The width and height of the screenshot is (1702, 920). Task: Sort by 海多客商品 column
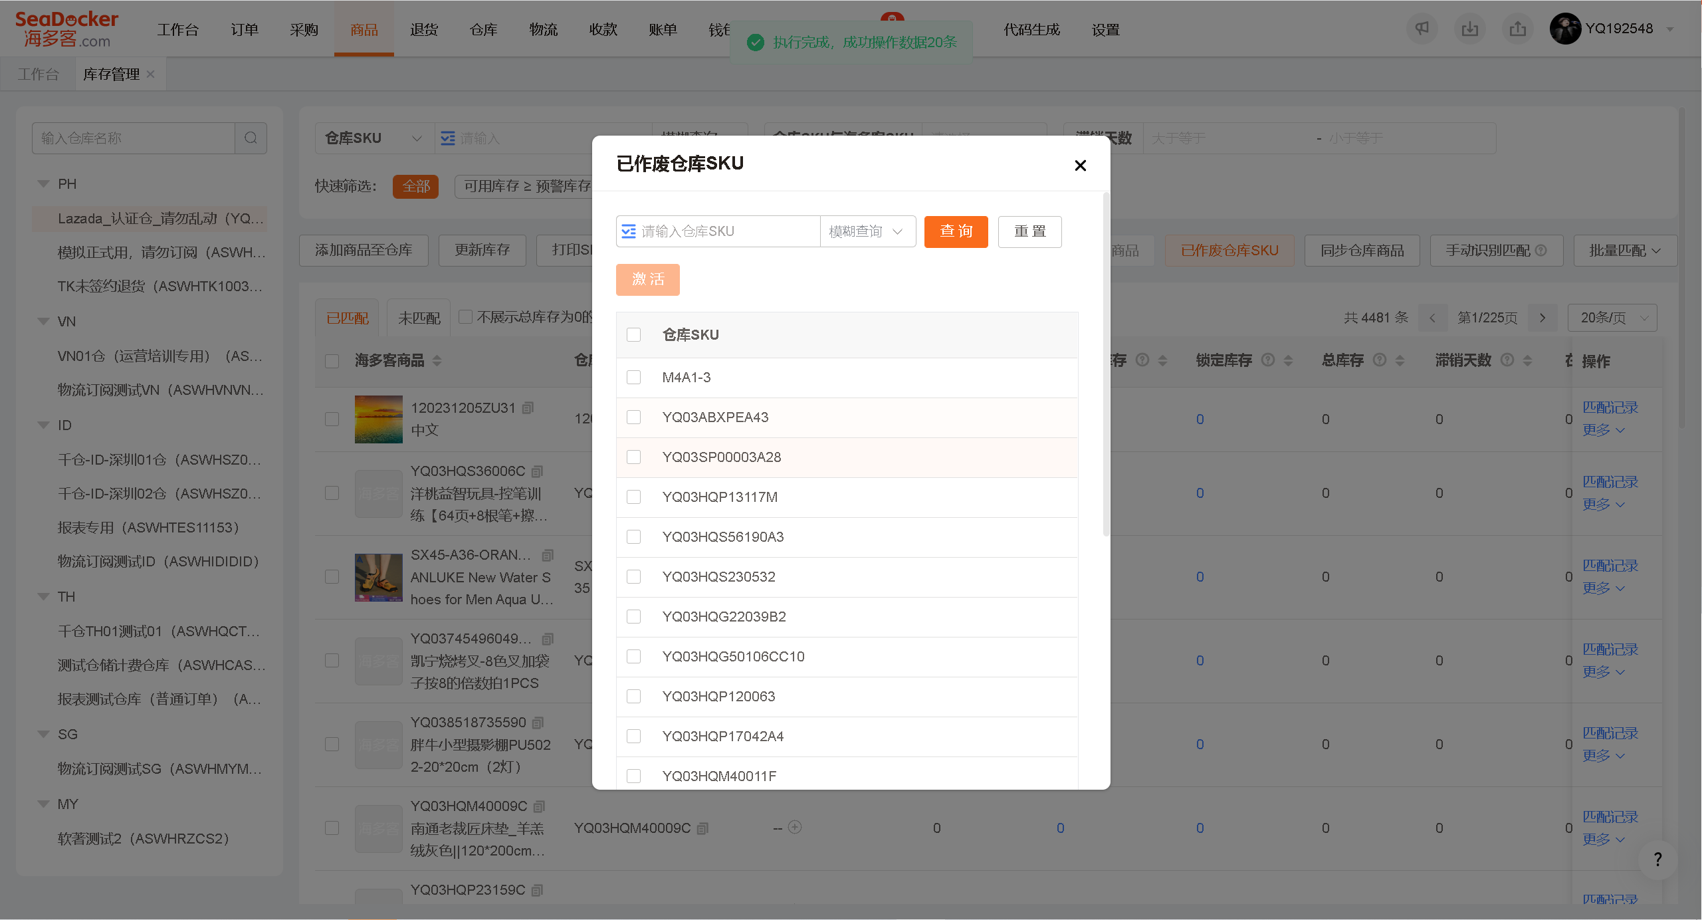pyautogui.click(x=437, y=361)
